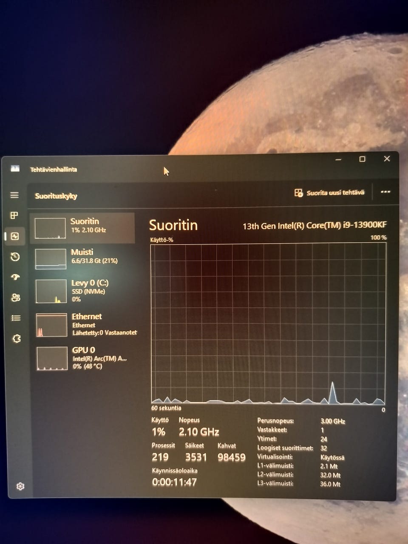Maximize the Task Manager window
Screen dimensions: 408x544
(362, 159)
